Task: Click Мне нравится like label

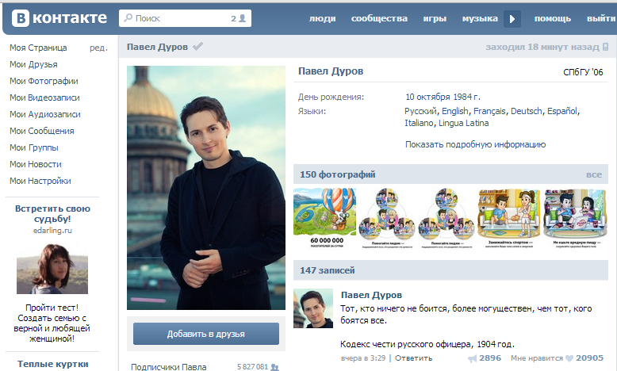Action: (537, 358)
